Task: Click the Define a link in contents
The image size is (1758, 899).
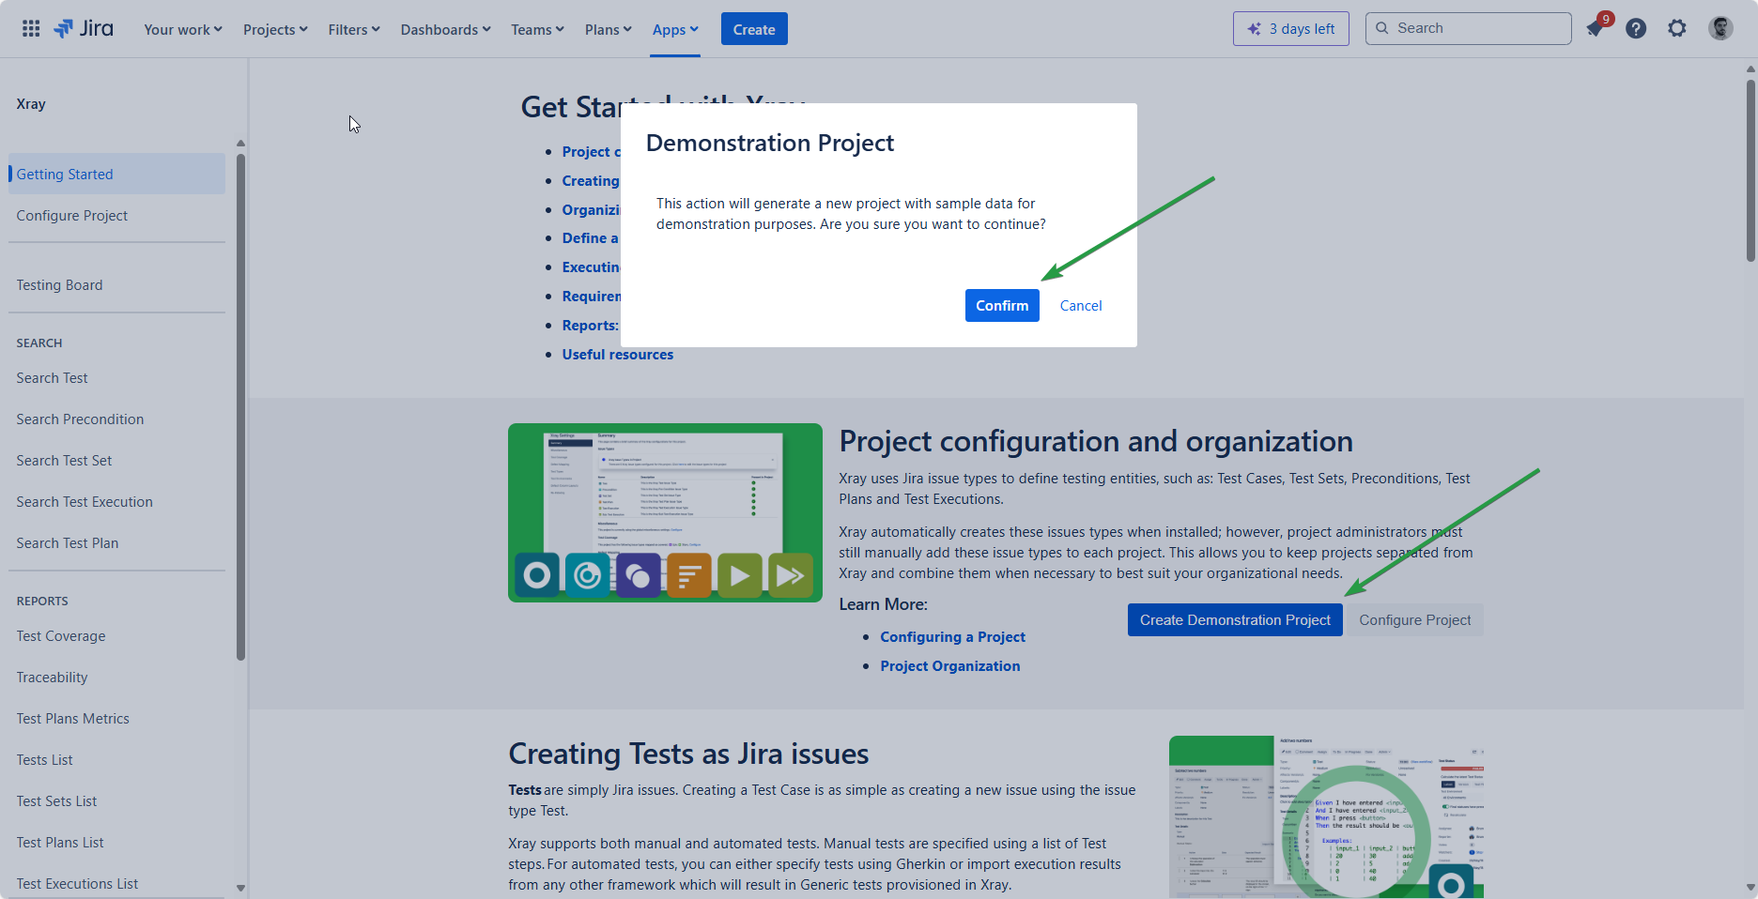Action: click(x=591, y=237)
